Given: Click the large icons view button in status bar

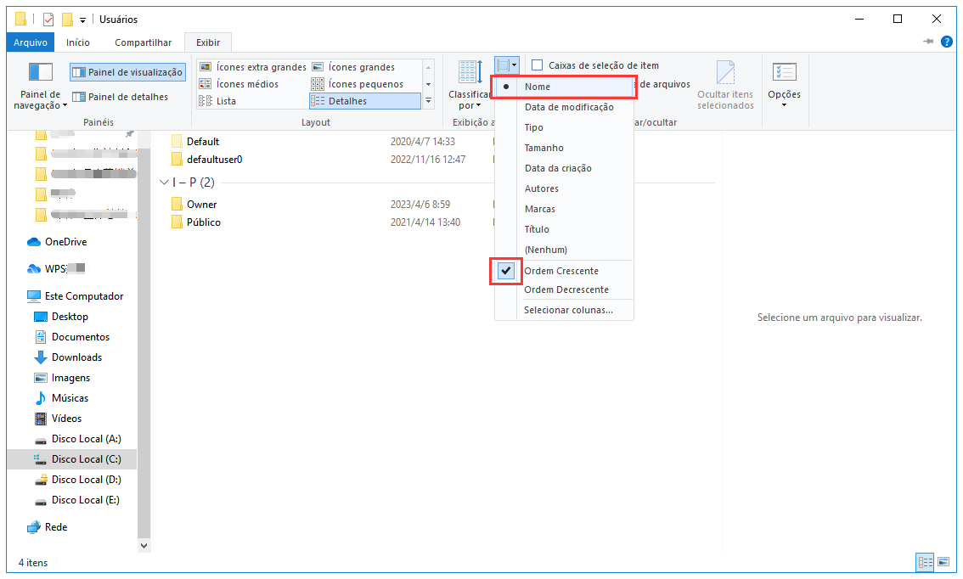Looking at the screenshot, I should (943, 562).
